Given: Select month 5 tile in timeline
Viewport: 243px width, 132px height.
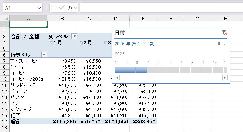Looking at the screenshot, I should 163,70.
